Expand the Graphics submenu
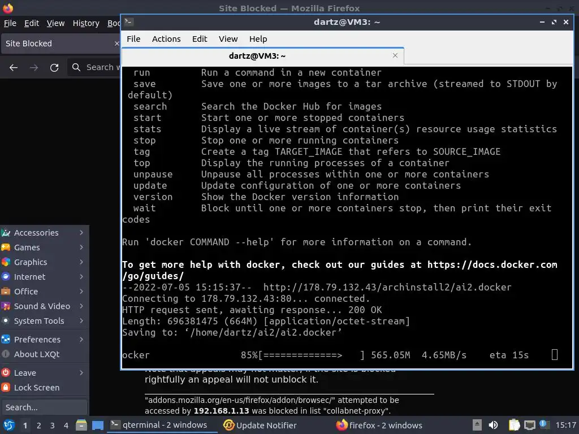579x434 pixels. coord(44,262)
